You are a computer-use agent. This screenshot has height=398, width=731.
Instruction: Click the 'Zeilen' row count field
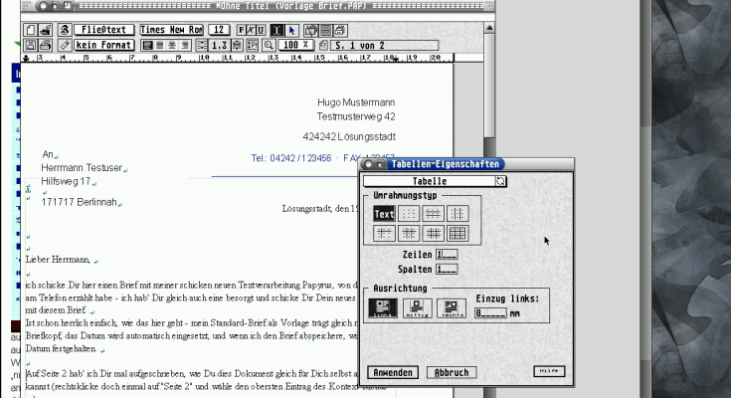[x=447, y=255]
